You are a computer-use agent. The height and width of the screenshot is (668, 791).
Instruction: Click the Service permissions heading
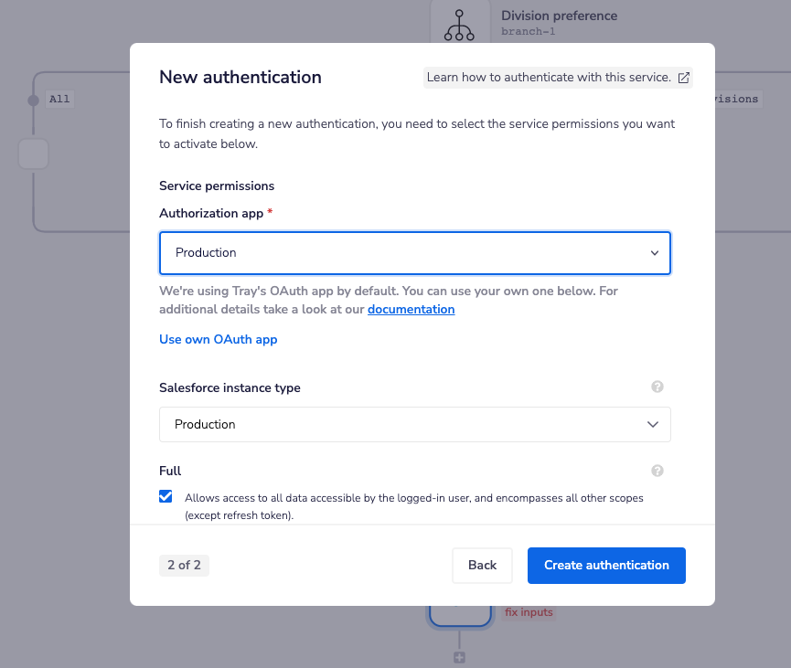[x=217, y=186]
